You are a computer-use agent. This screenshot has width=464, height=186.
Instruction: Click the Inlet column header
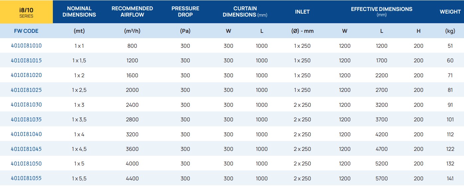[302, 12]
